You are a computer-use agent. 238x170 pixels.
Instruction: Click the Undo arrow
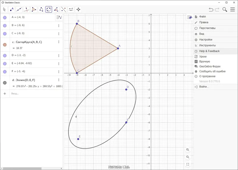pyautogui.click(x=211, y=10)
